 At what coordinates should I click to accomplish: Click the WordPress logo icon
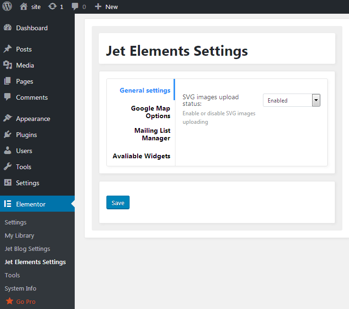(x=7, y=7)
